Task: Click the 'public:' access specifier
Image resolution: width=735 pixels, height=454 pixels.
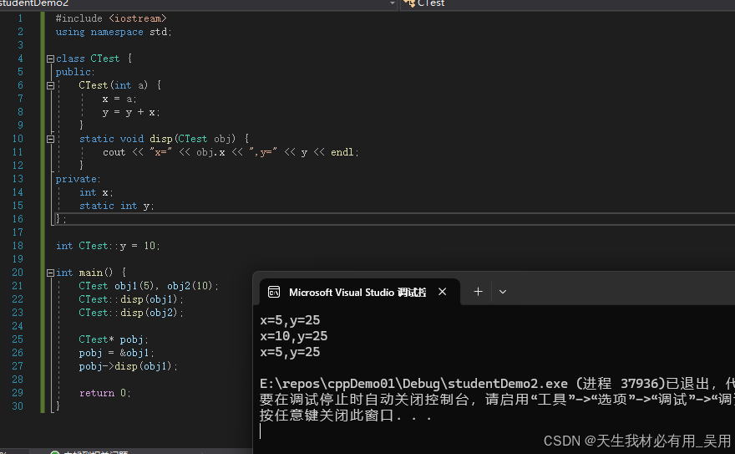Action: point(75,72)
